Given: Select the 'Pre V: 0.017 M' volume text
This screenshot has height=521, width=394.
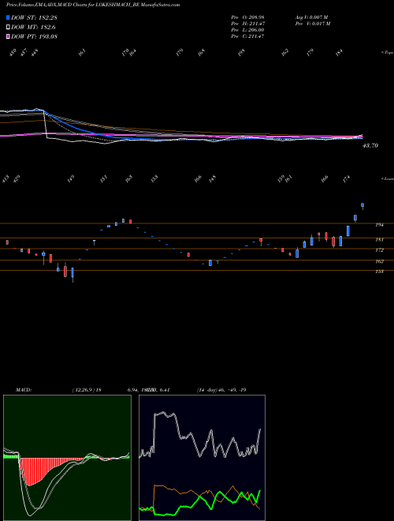Looking at the screenshot, I should pos(313,24).
